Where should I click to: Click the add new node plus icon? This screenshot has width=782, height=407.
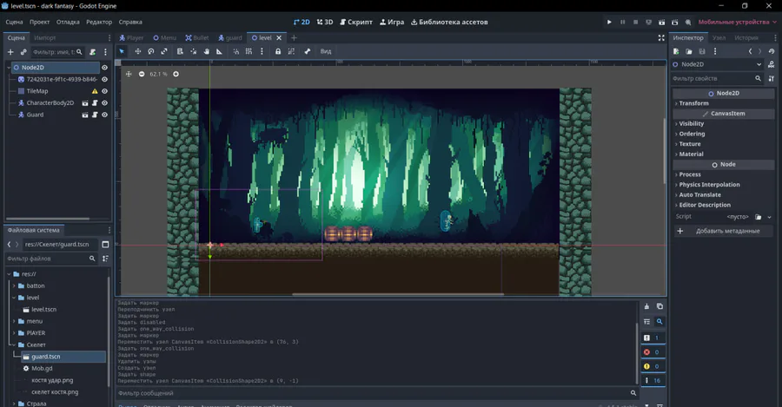pos(10,52)
